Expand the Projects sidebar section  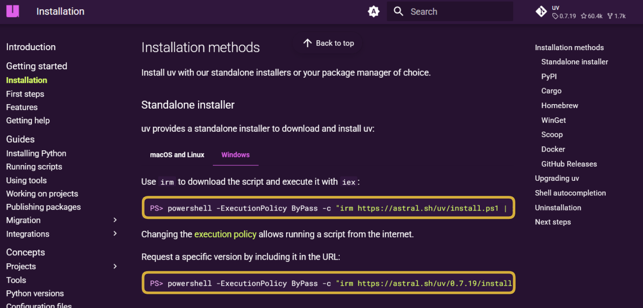pyautogui.click(x=115, y=266)
